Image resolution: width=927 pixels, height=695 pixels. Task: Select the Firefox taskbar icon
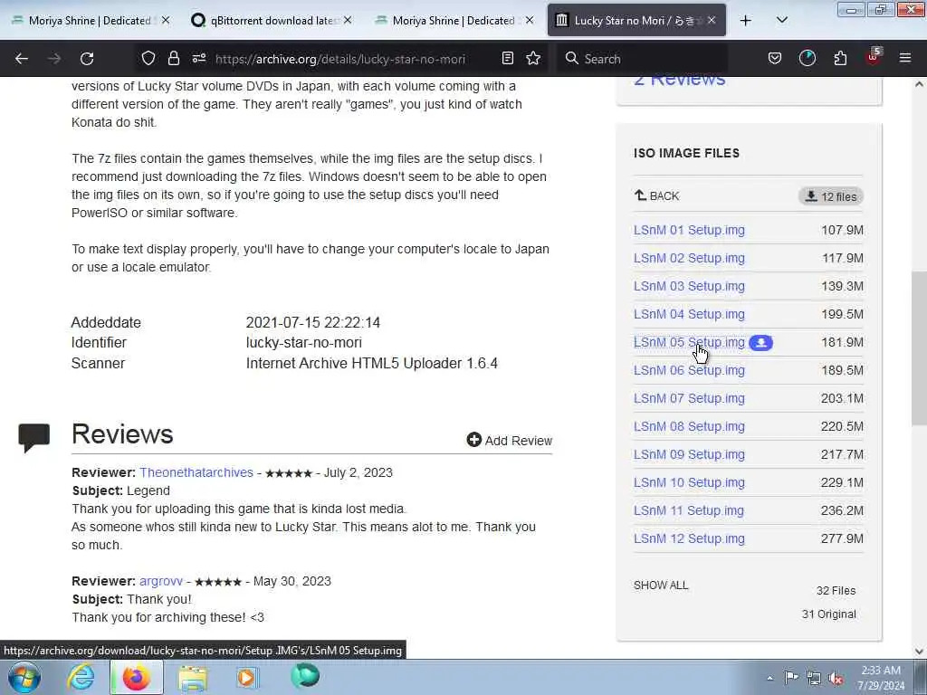pos(136,677)
